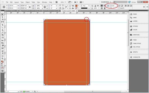Open the ESSENTIALS workspace switcher

pos(106,2)
